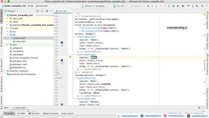This screenshot has width=209, height=118.
Task: Toggle the Device File Explorer side panel
Action: [x=207, y=98]
